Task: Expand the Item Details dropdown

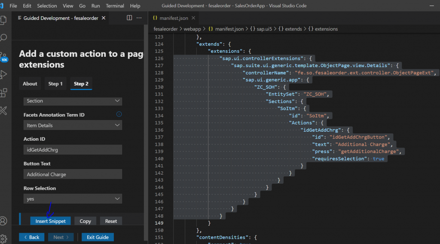Action: (73, 125)
